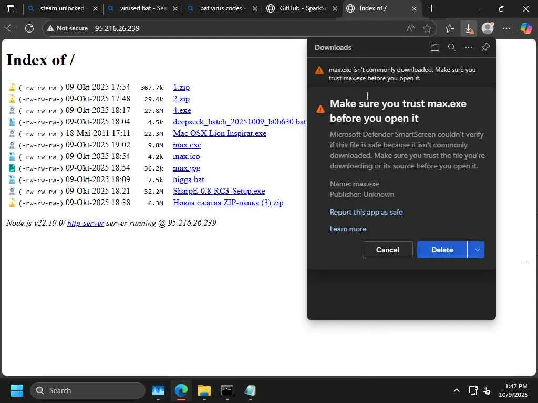Image resolution: width=538 pixels, height=403 pixels.
Task: Click the Index of / heading
Action: coord(40,60)
